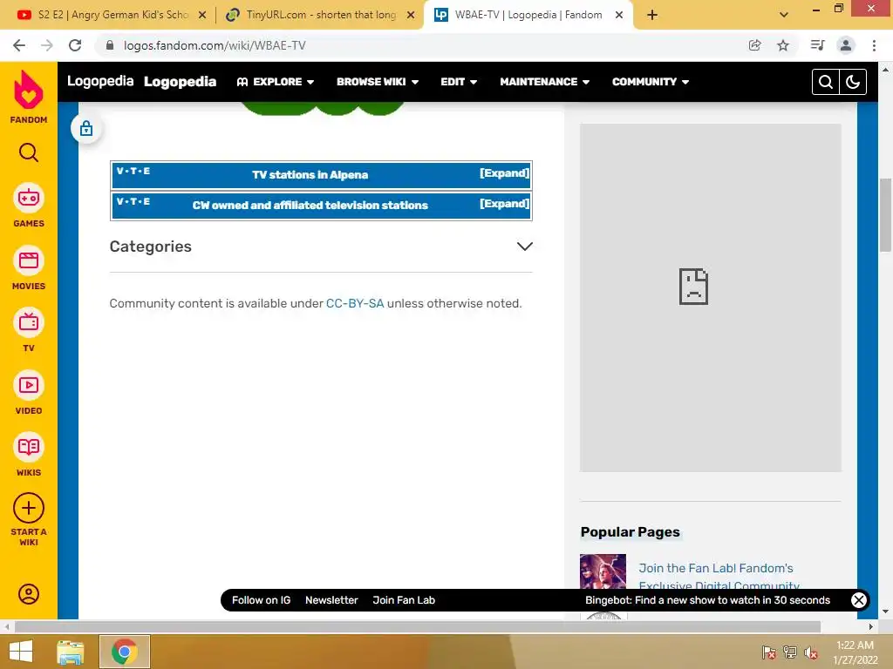
Task: Search Logopedia with the magnifier button
Action: point(825,82)
